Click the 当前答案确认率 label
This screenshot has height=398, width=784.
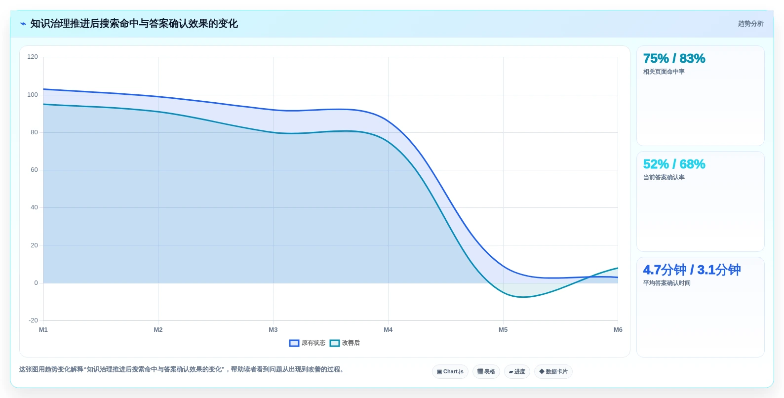[x=664, y=178]
